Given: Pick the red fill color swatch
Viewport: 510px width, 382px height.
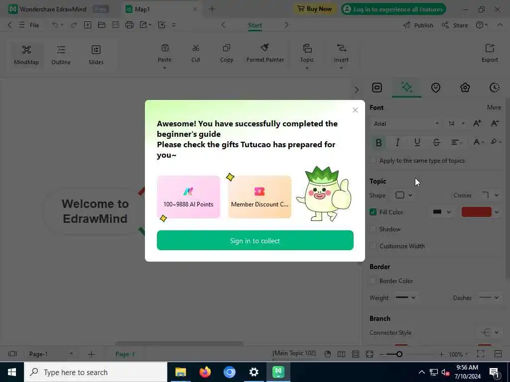Looking at the screenshot, I should click(x=476, y=212).
